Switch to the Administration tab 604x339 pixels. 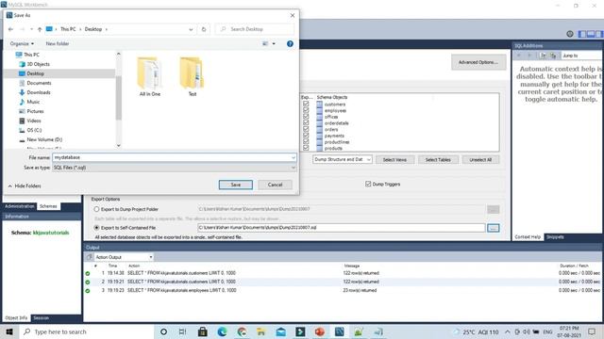[19, 206]
